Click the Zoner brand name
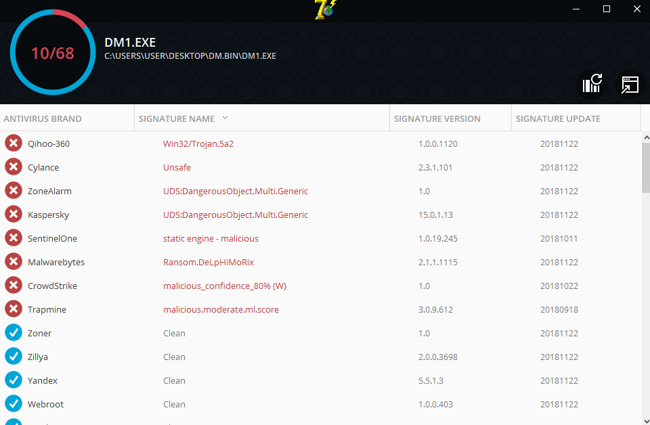Viewport: 650px width, 425px height. click(x=39, y=333)
